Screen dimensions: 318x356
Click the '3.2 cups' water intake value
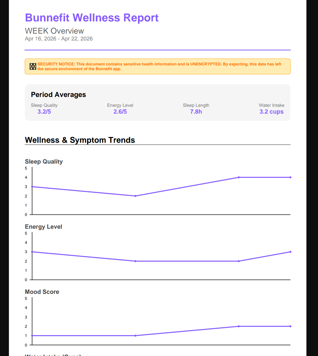pos(272,112)
